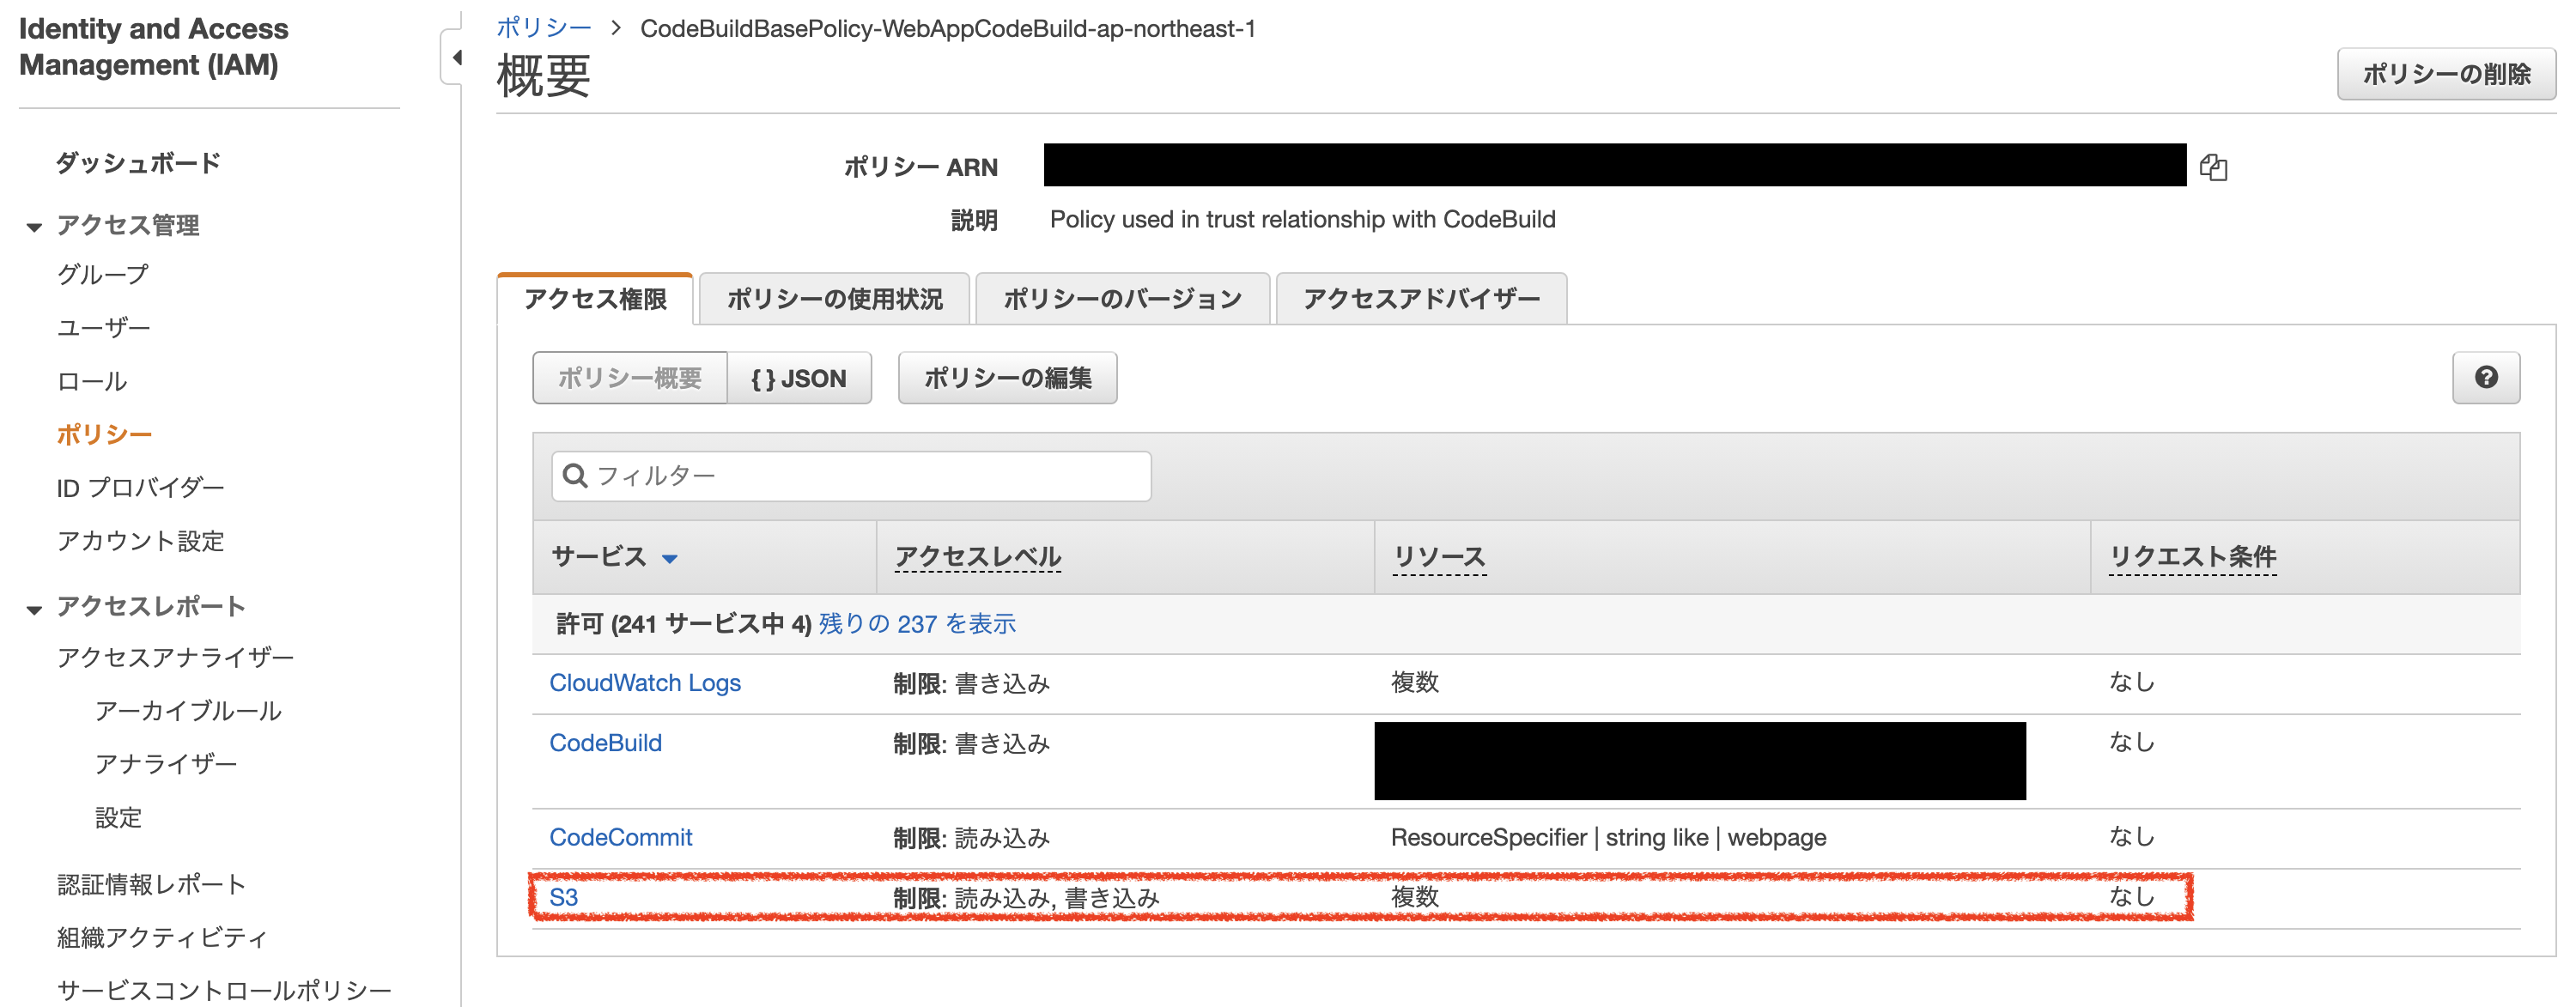Click the ポリシーの編集 button
The width and height of the screenshot is (2576, 1007).
point(1007,378)
